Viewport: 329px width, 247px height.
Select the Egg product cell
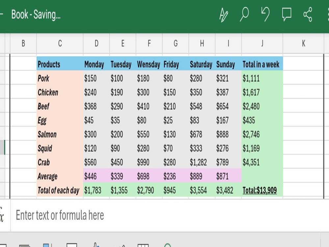60,120
